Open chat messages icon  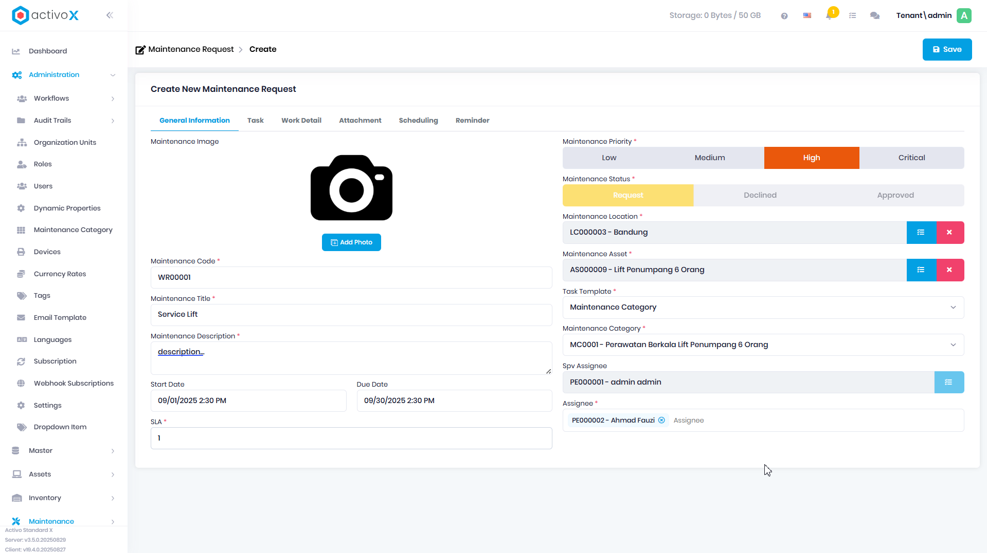point(874,16)
